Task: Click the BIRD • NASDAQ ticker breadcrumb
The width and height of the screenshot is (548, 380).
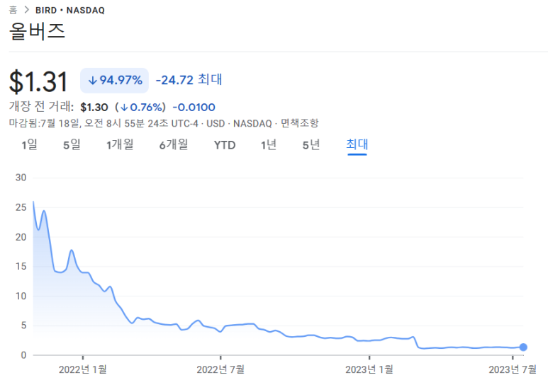Action: [x=70, y=11]
